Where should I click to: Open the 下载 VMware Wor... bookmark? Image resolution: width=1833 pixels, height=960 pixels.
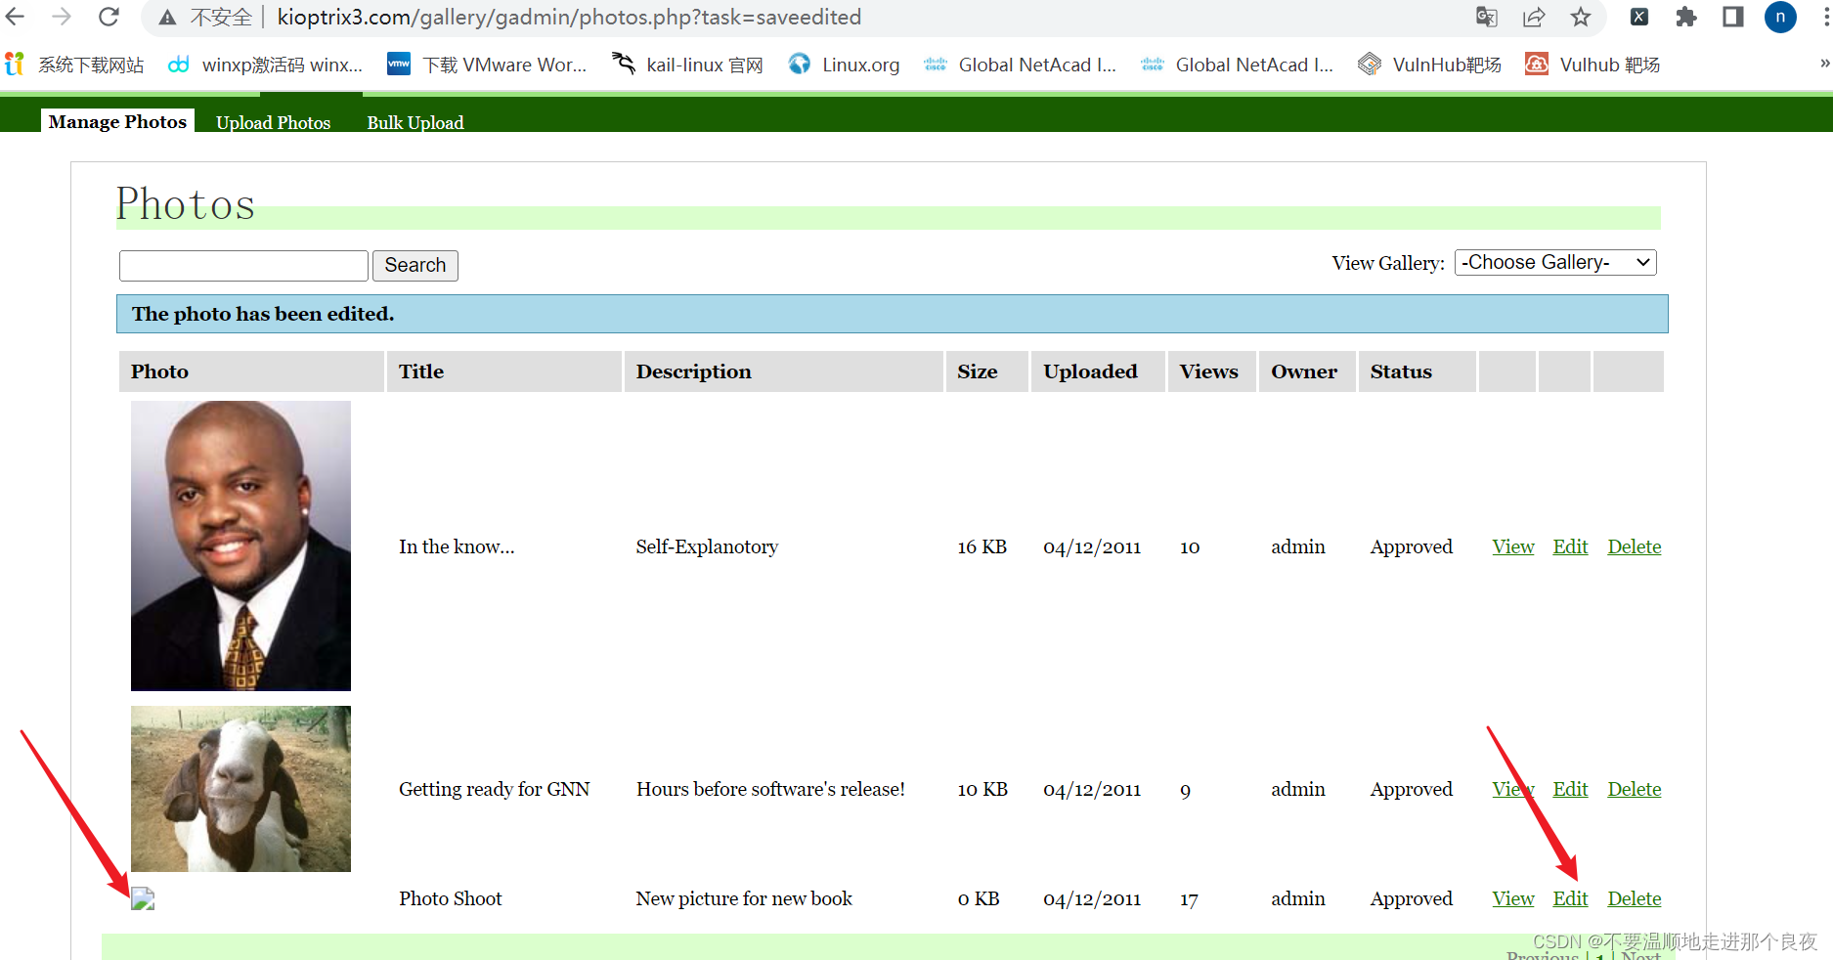(x=487, y=65)
